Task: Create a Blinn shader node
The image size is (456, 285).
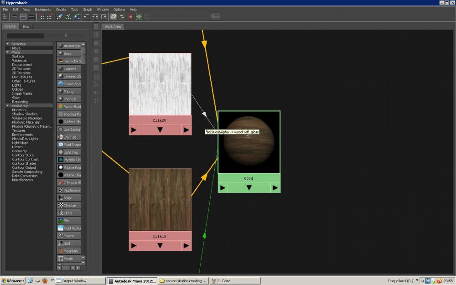Action: 68,53
